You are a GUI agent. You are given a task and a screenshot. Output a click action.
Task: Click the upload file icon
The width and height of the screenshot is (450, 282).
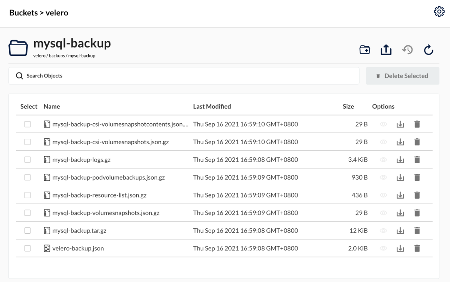(386, 50)
